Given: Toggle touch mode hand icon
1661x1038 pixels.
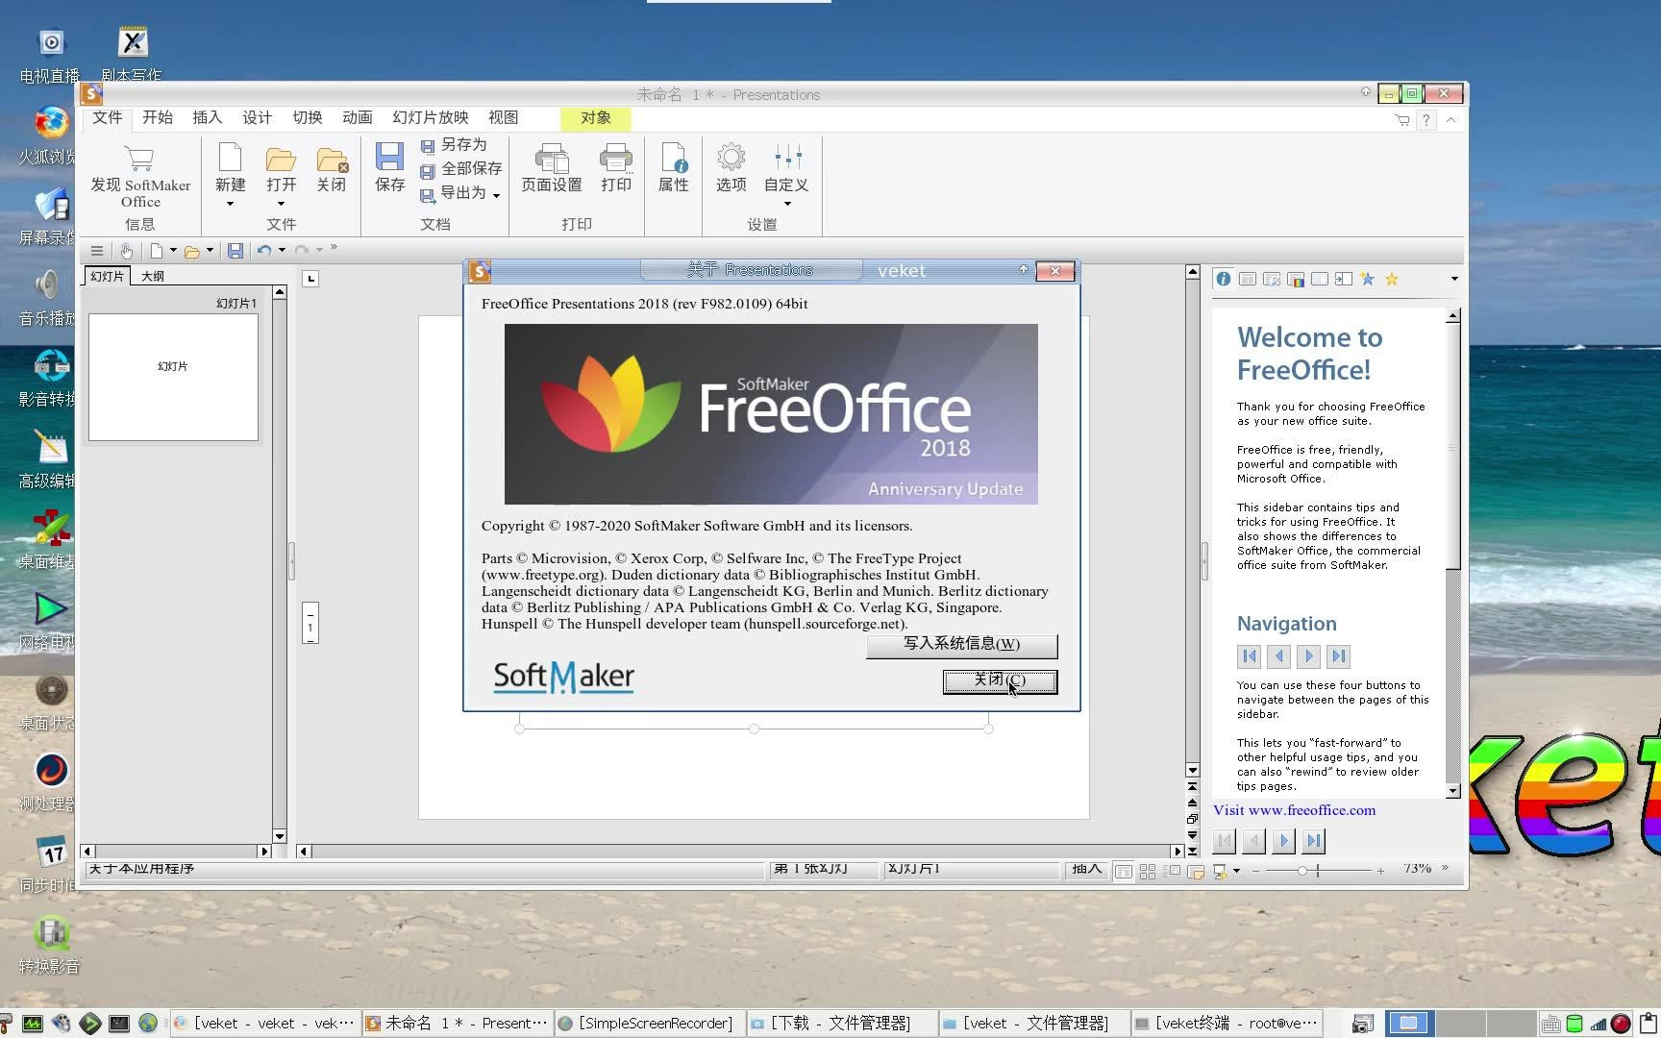Looking at the screenshot, I should tap(127, 251).
